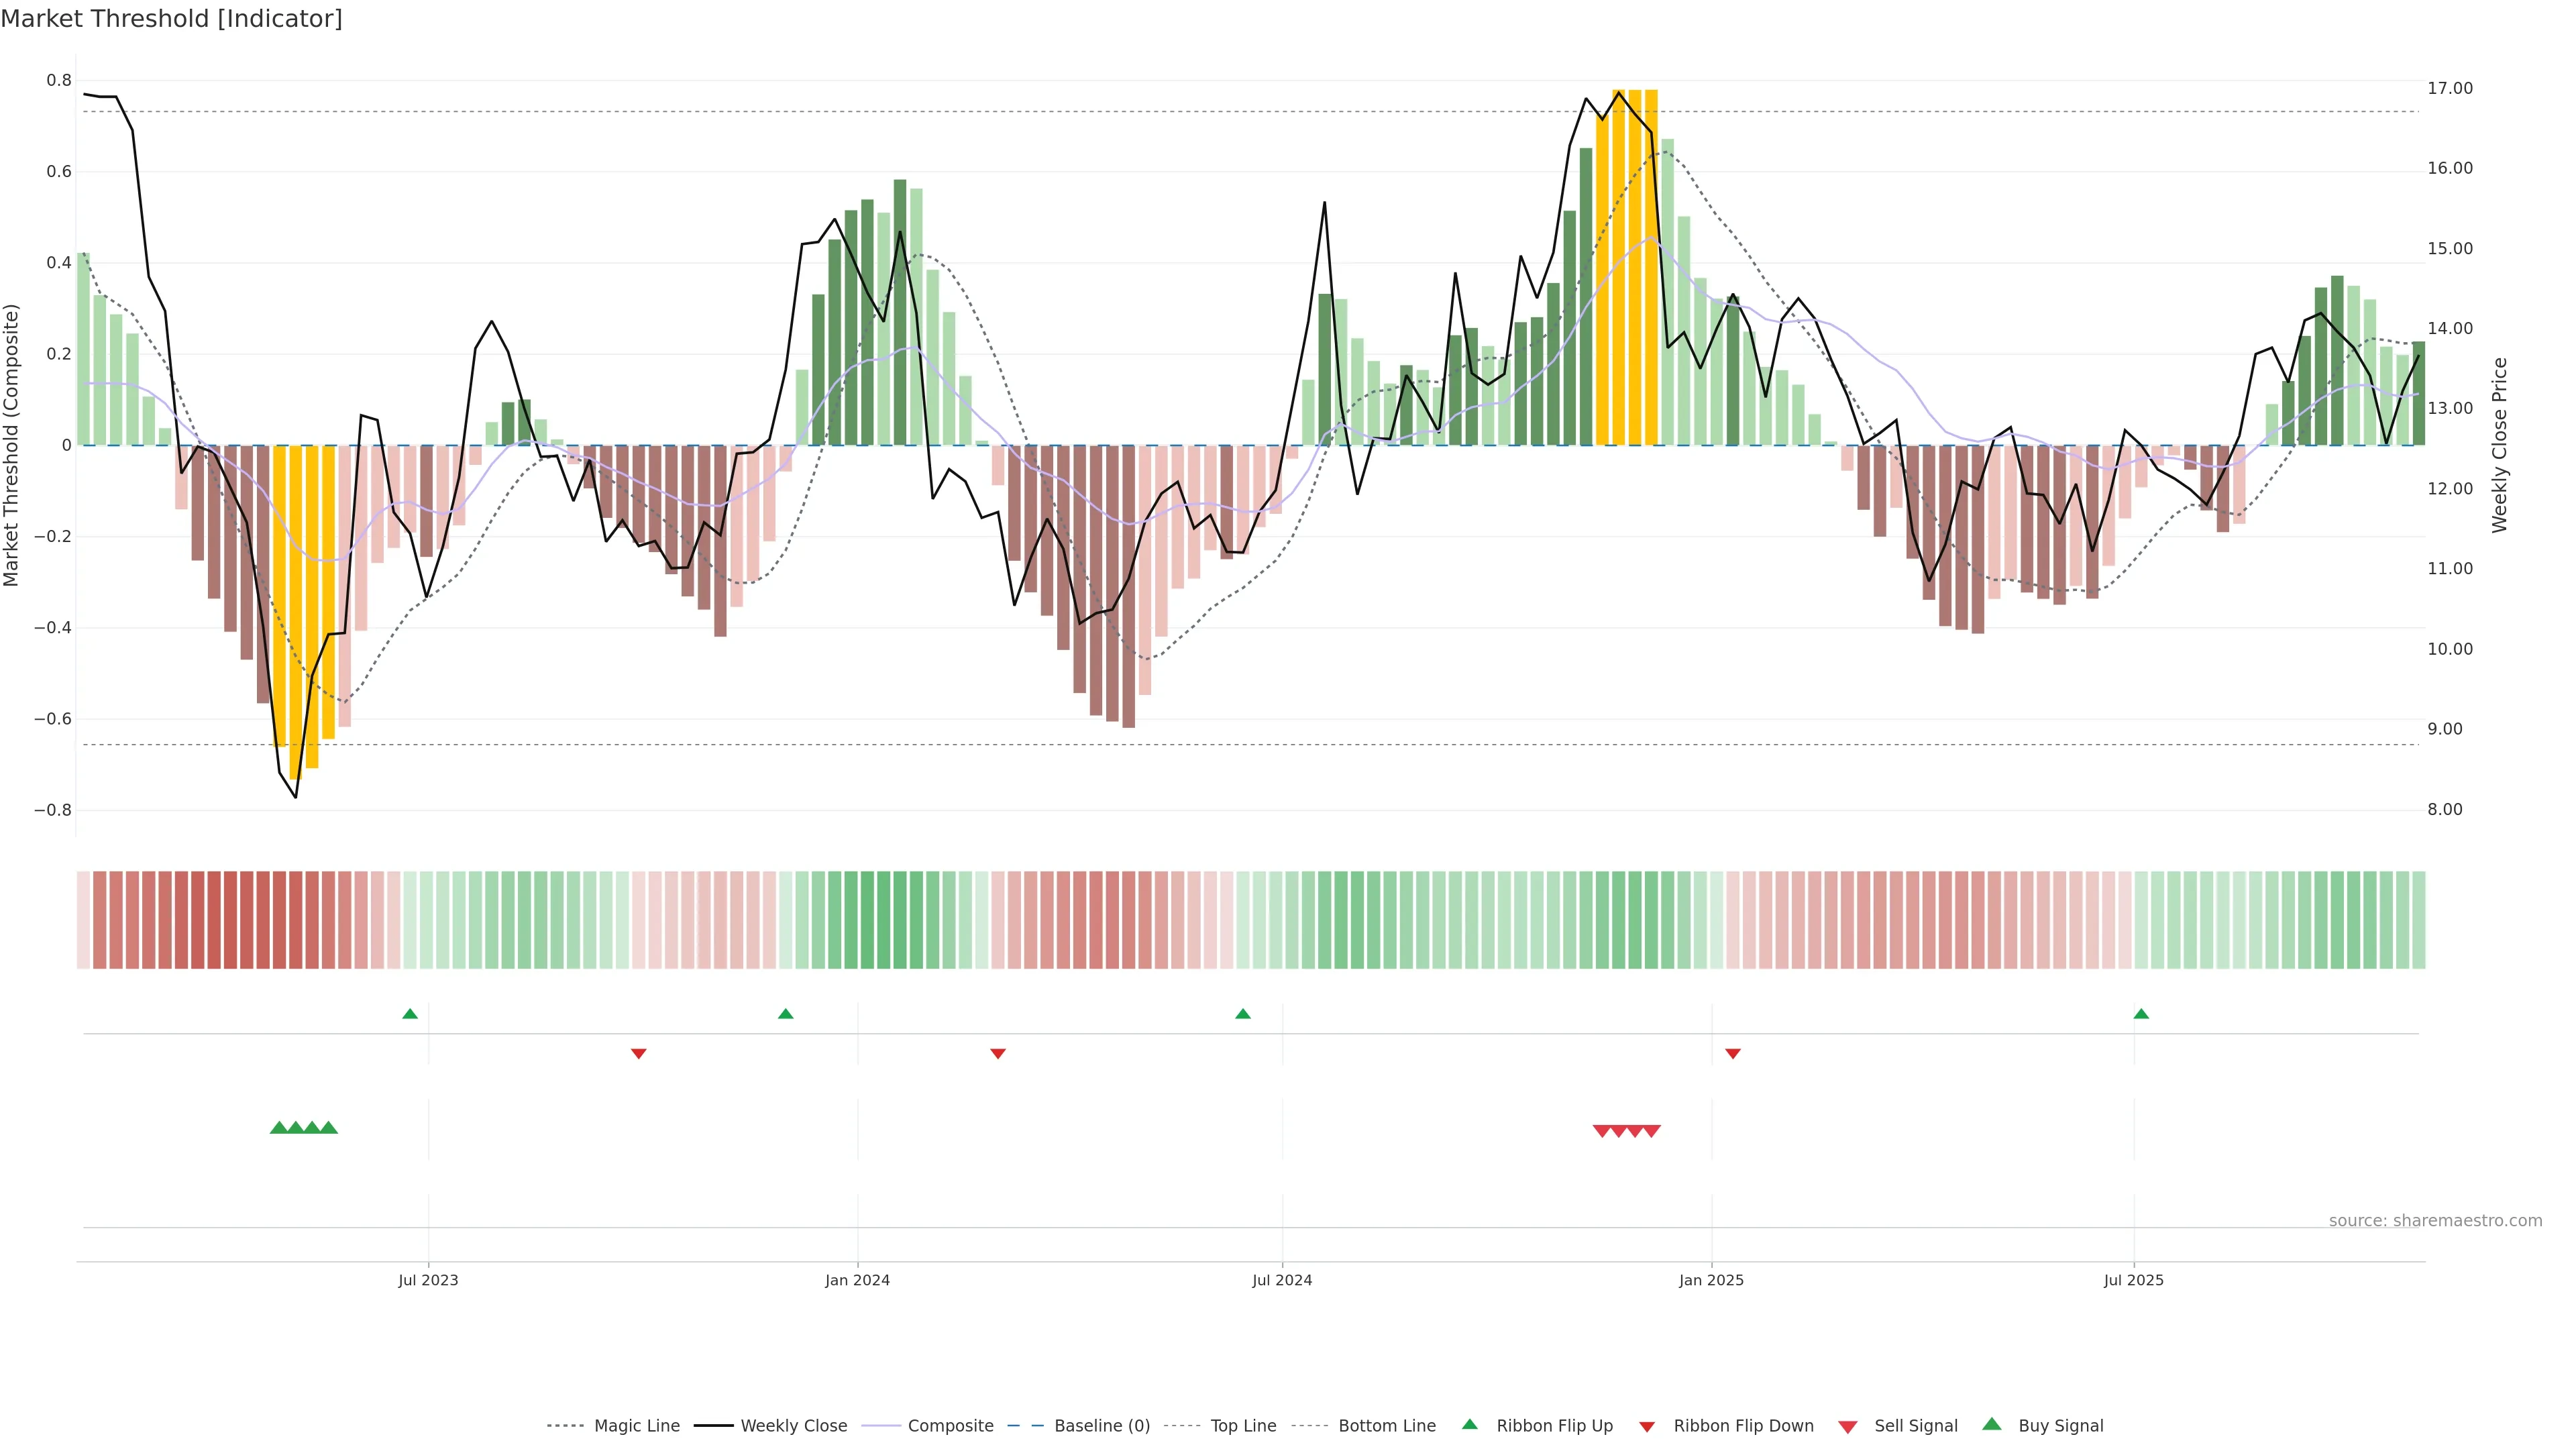Click the Jan 2024 x-axis label
This screenshot has height=1449, width=2576.
(857, 1280)
